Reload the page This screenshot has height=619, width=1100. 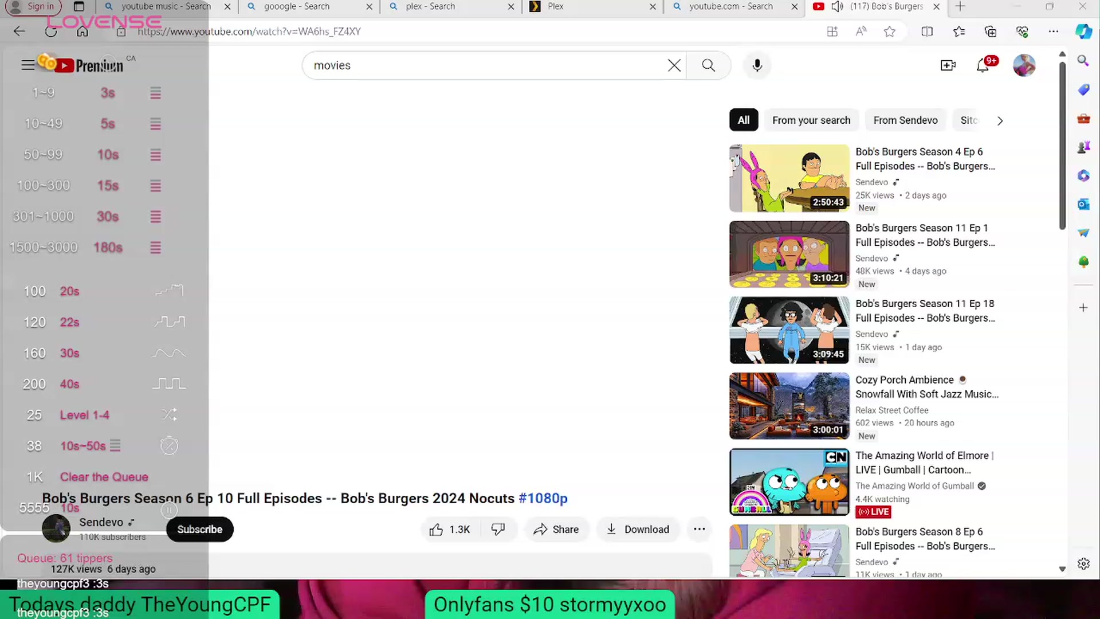click(51, 32)
